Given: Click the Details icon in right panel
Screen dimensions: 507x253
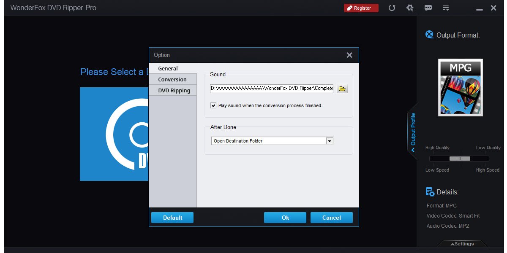Looking at the screenshot, I should click(430, 191).
